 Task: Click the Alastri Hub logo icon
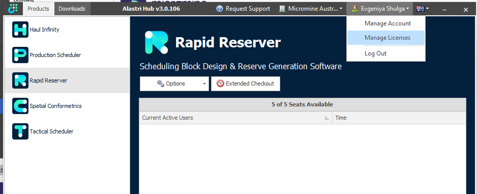click(13, 9)
